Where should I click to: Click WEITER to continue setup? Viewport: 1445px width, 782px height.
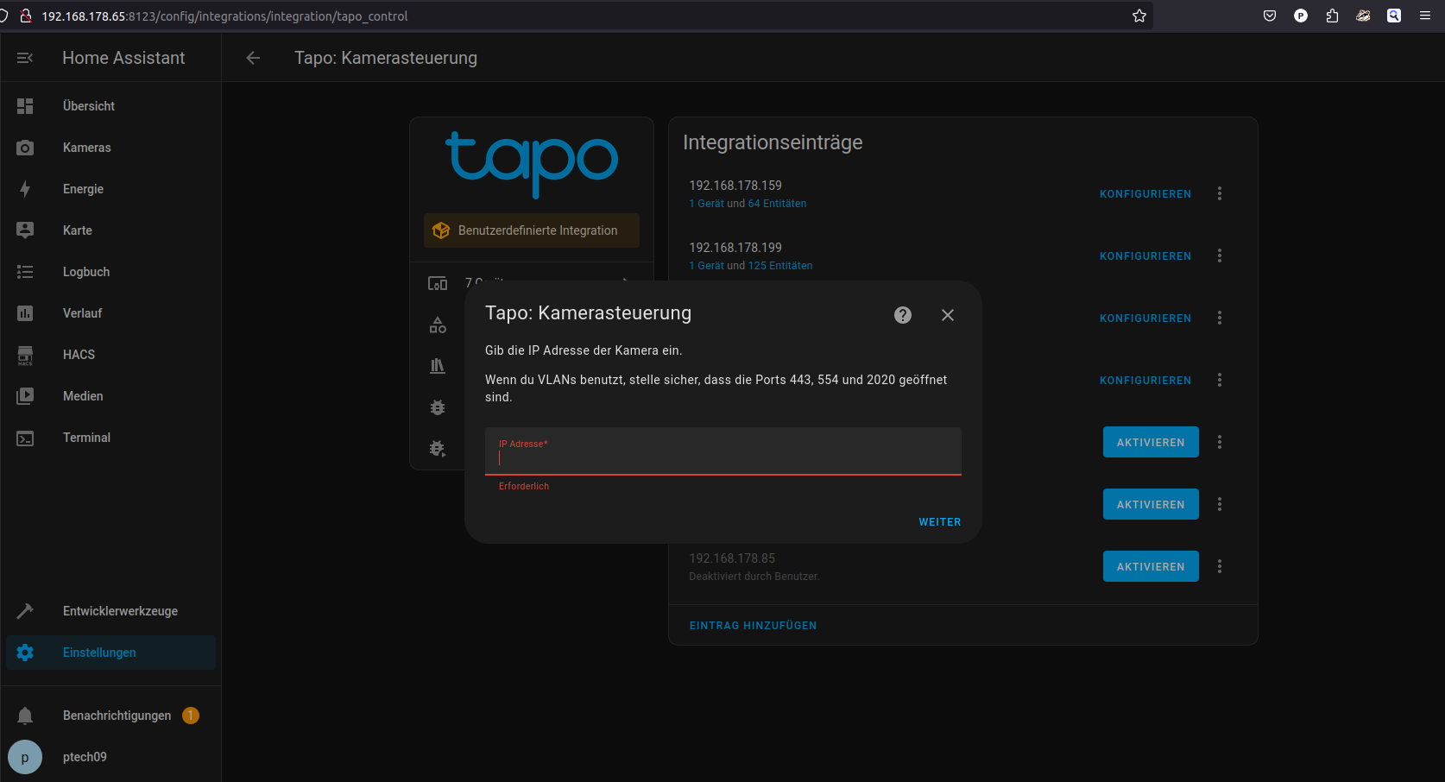point(939,522)
